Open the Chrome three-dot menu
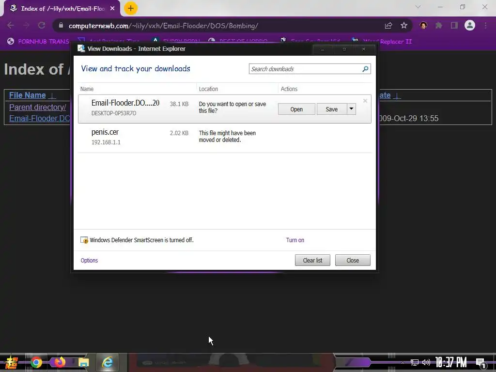The image size is (496, 372). 485,25
